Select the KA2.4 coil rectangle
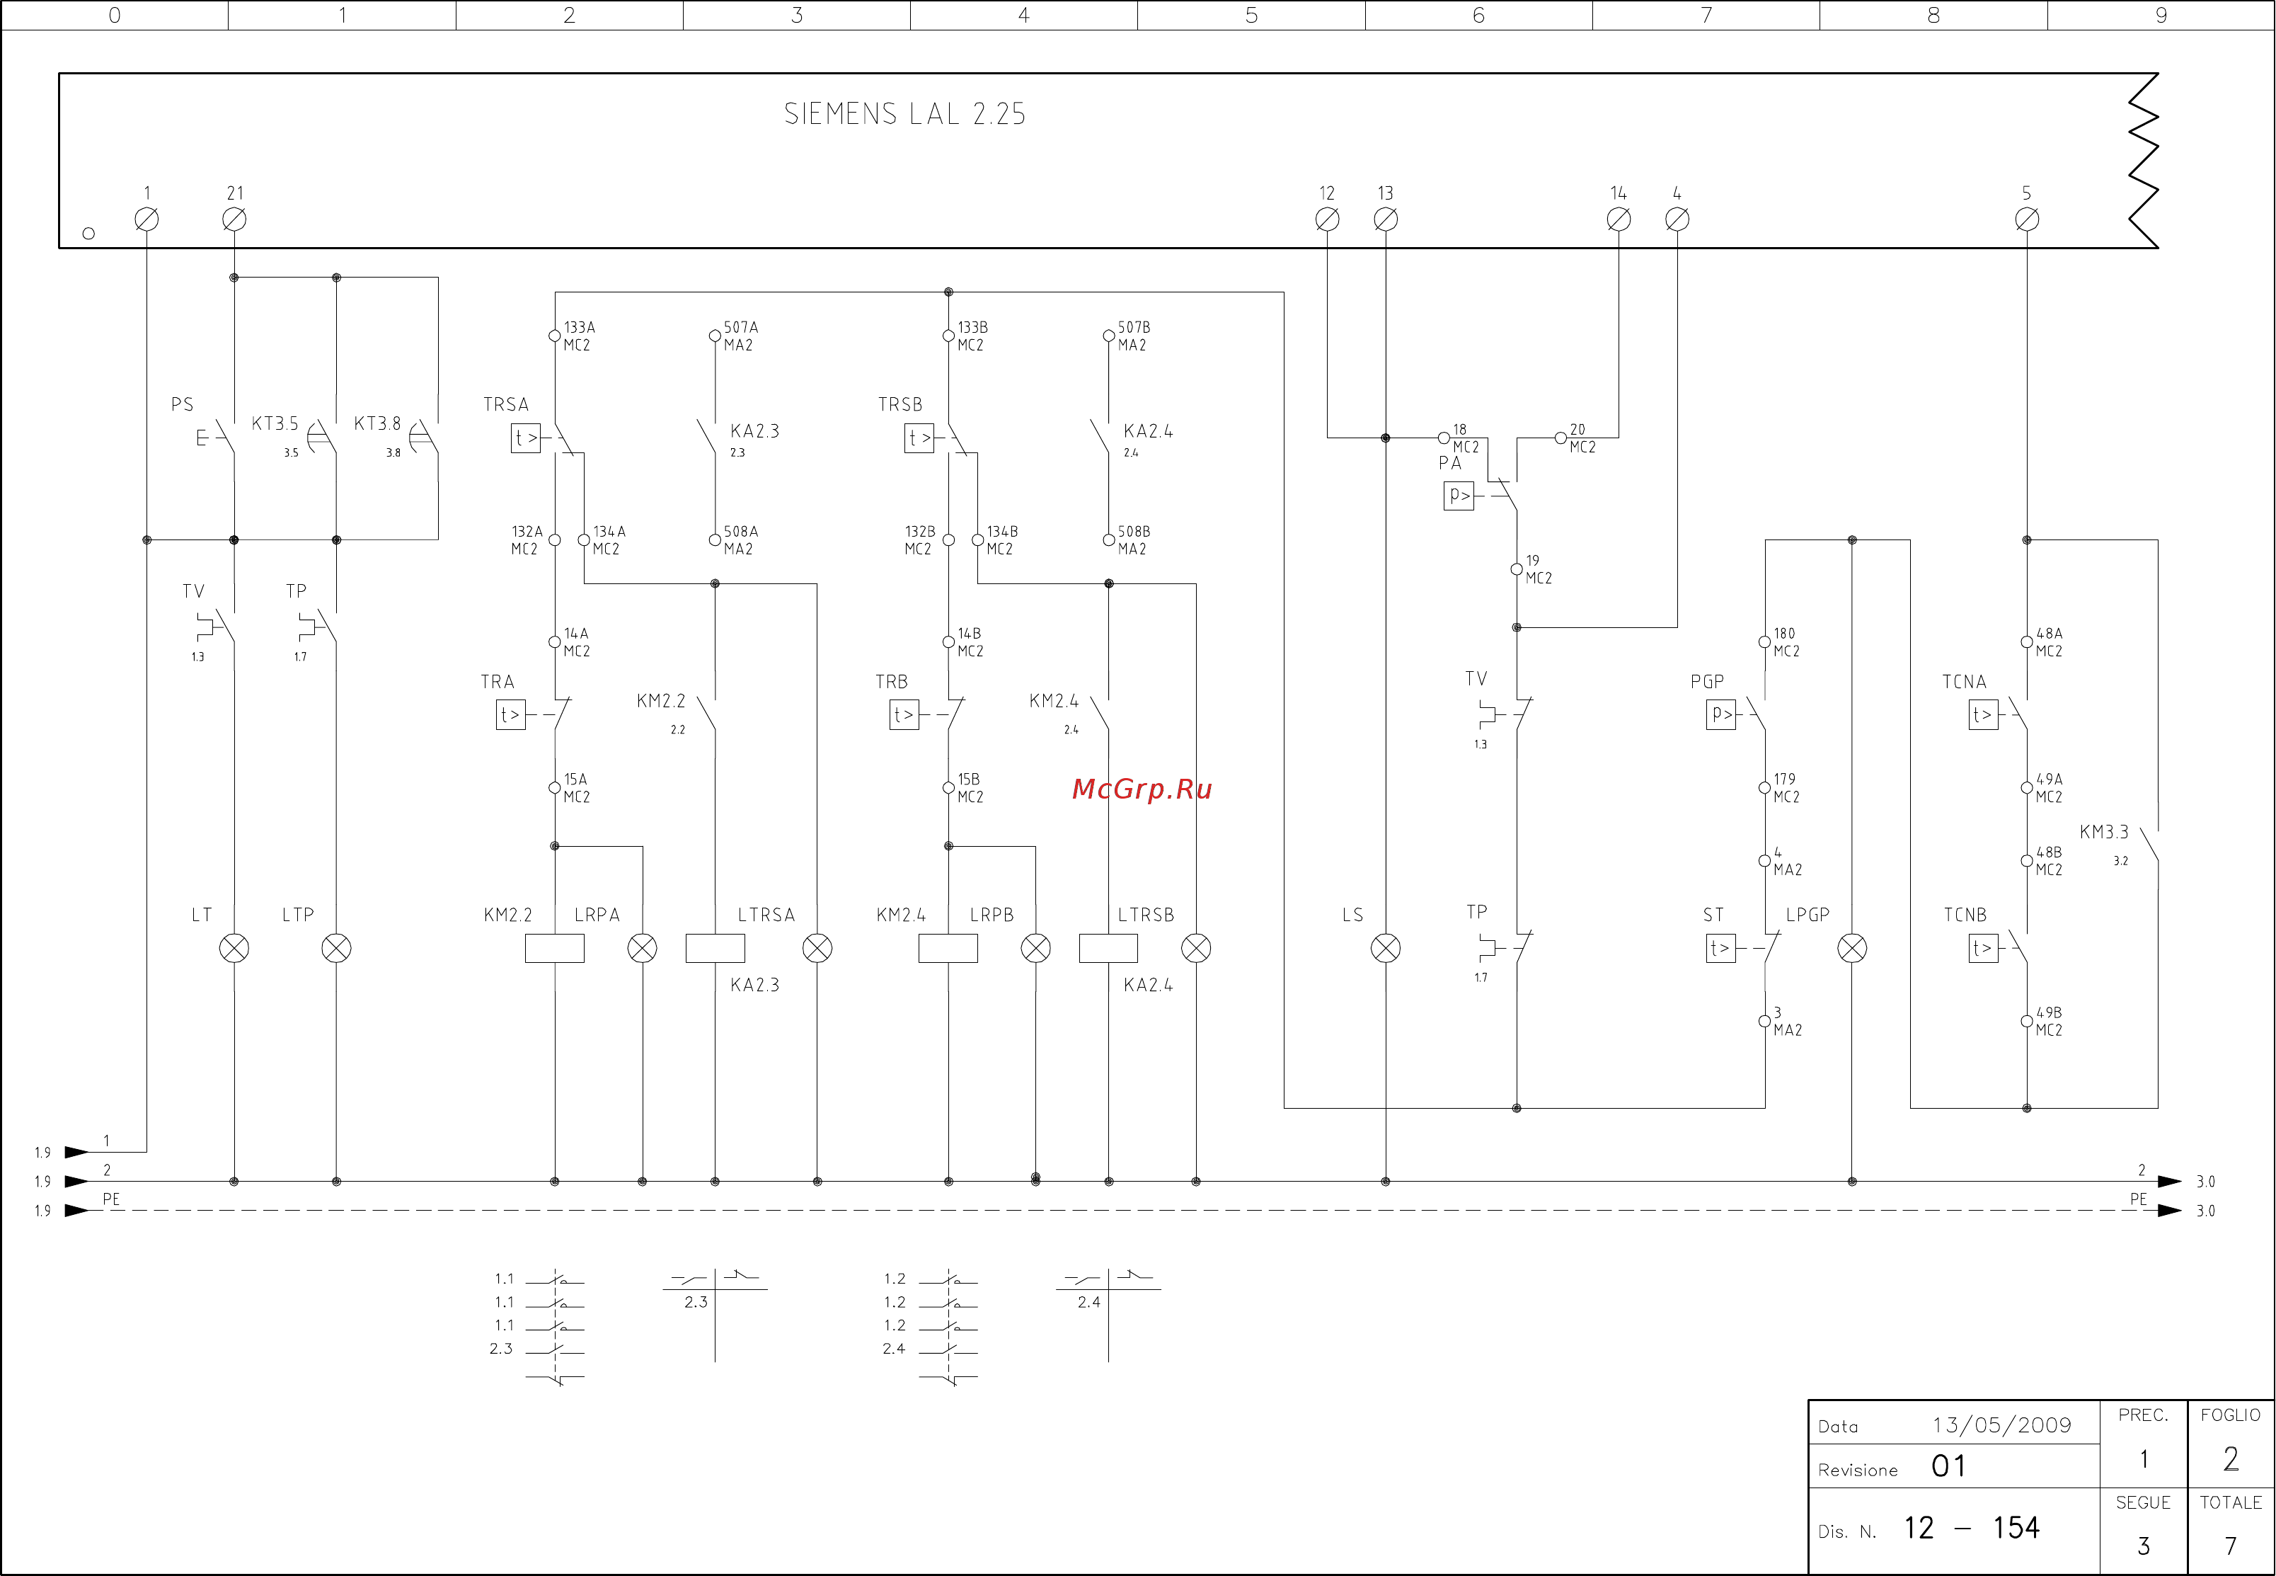Image resolution: width=2276 pixels, height=1576 pixels. pyautogui.click(x=1108, y=949)
